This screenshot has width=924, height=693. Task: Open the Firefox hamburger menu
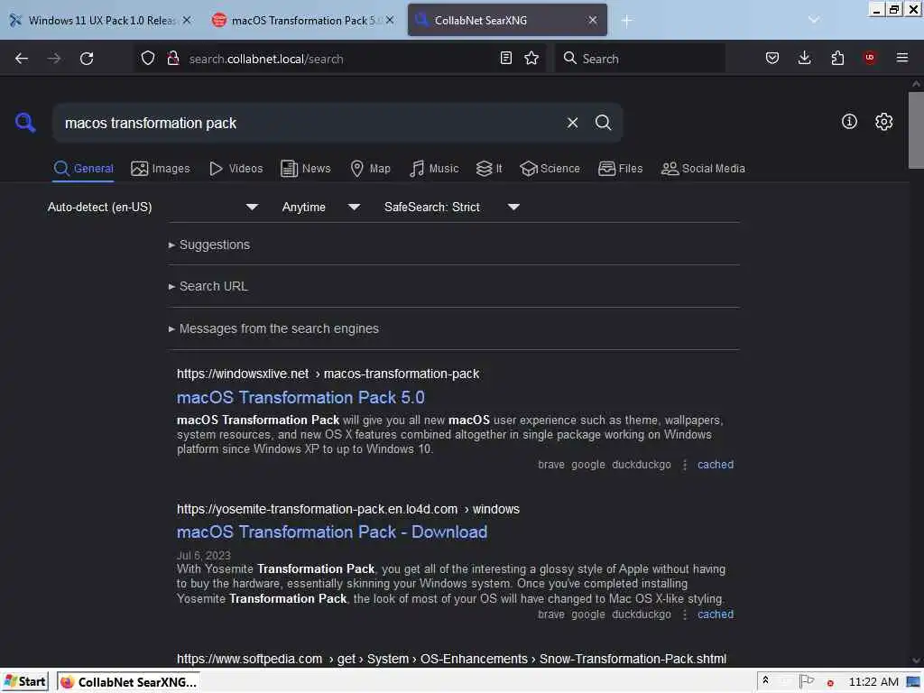(x=902, y=58)
